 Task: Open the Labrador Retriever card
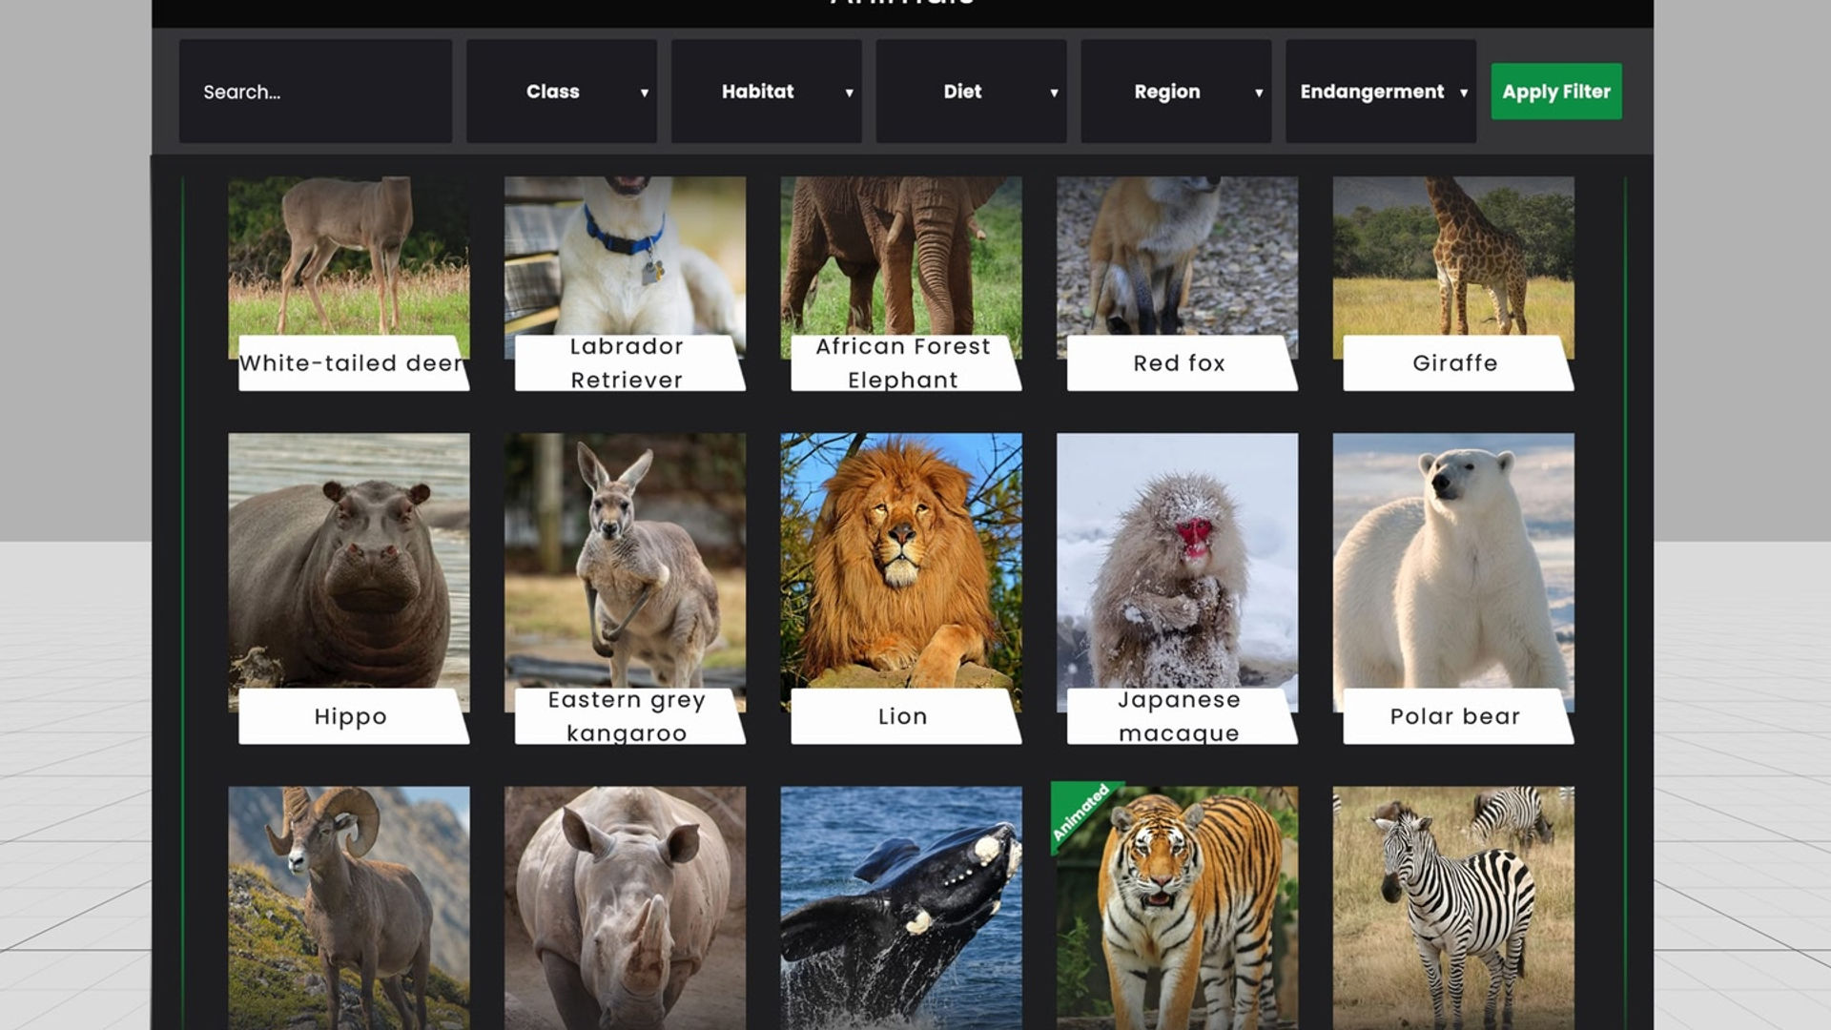pyautogui.click(x=626, y=283)
